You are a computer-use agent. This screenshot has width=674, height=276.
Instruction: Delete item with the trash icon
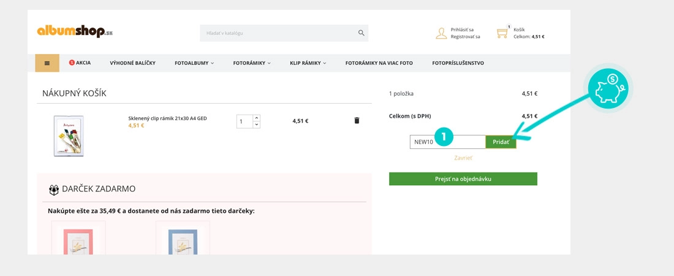[x=357, y=121]
